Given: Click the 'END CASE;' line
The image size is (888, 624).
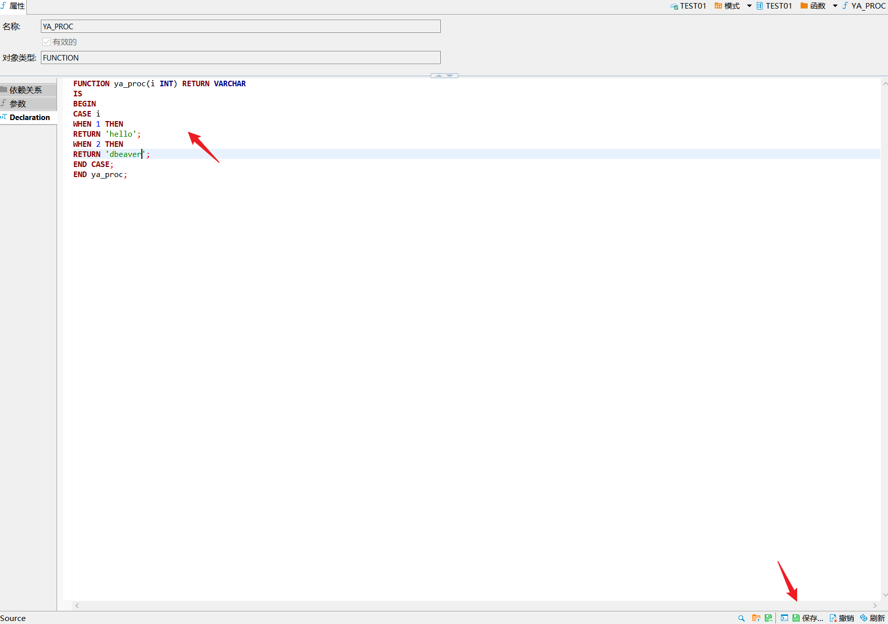Looking at the screenshot, I should coord(93,164).
